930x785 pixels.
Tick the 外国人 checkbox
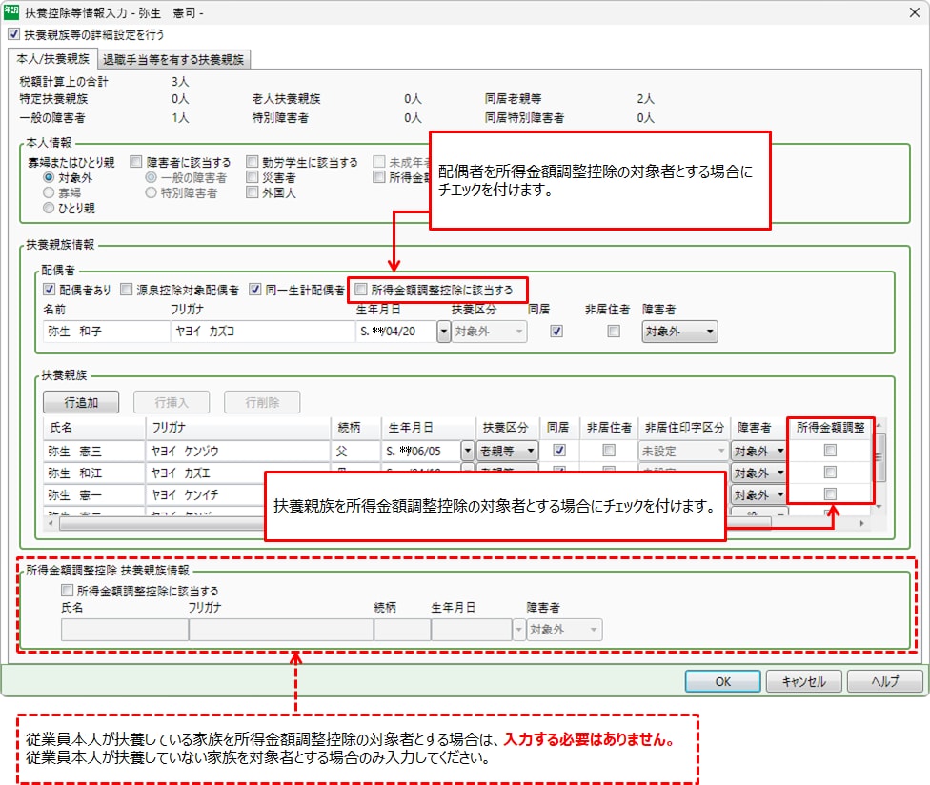[x=253, y=192]
